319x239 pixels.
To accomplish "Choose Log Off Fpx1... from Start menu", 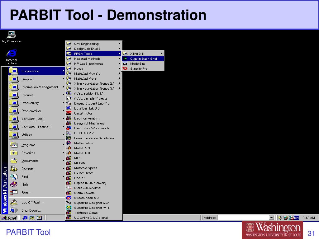I will click(x=37, y=202).
